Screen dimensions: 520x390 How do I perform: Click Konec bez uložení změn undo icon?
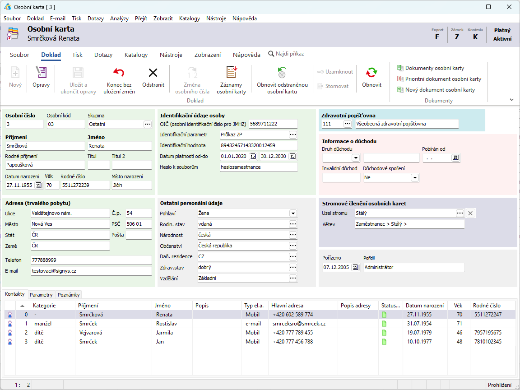coord(119,72)
